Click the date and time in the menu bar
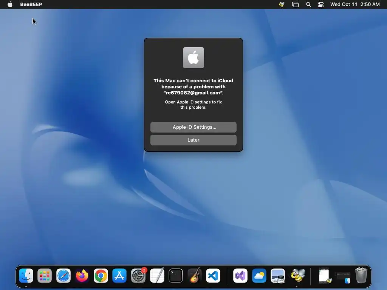Viewport: 387px width, 290px height. click(355, 4)
